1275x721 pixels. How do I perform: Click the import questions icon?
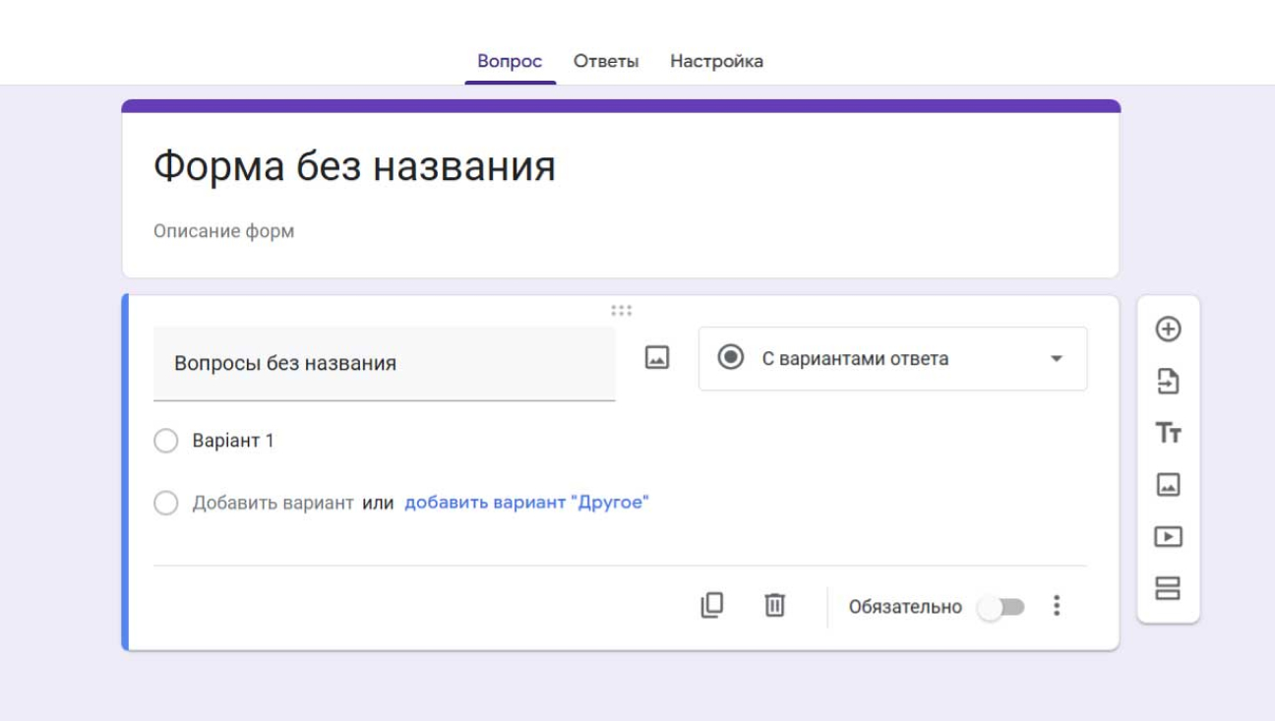pyautogui.click(x=1168, y=382)
